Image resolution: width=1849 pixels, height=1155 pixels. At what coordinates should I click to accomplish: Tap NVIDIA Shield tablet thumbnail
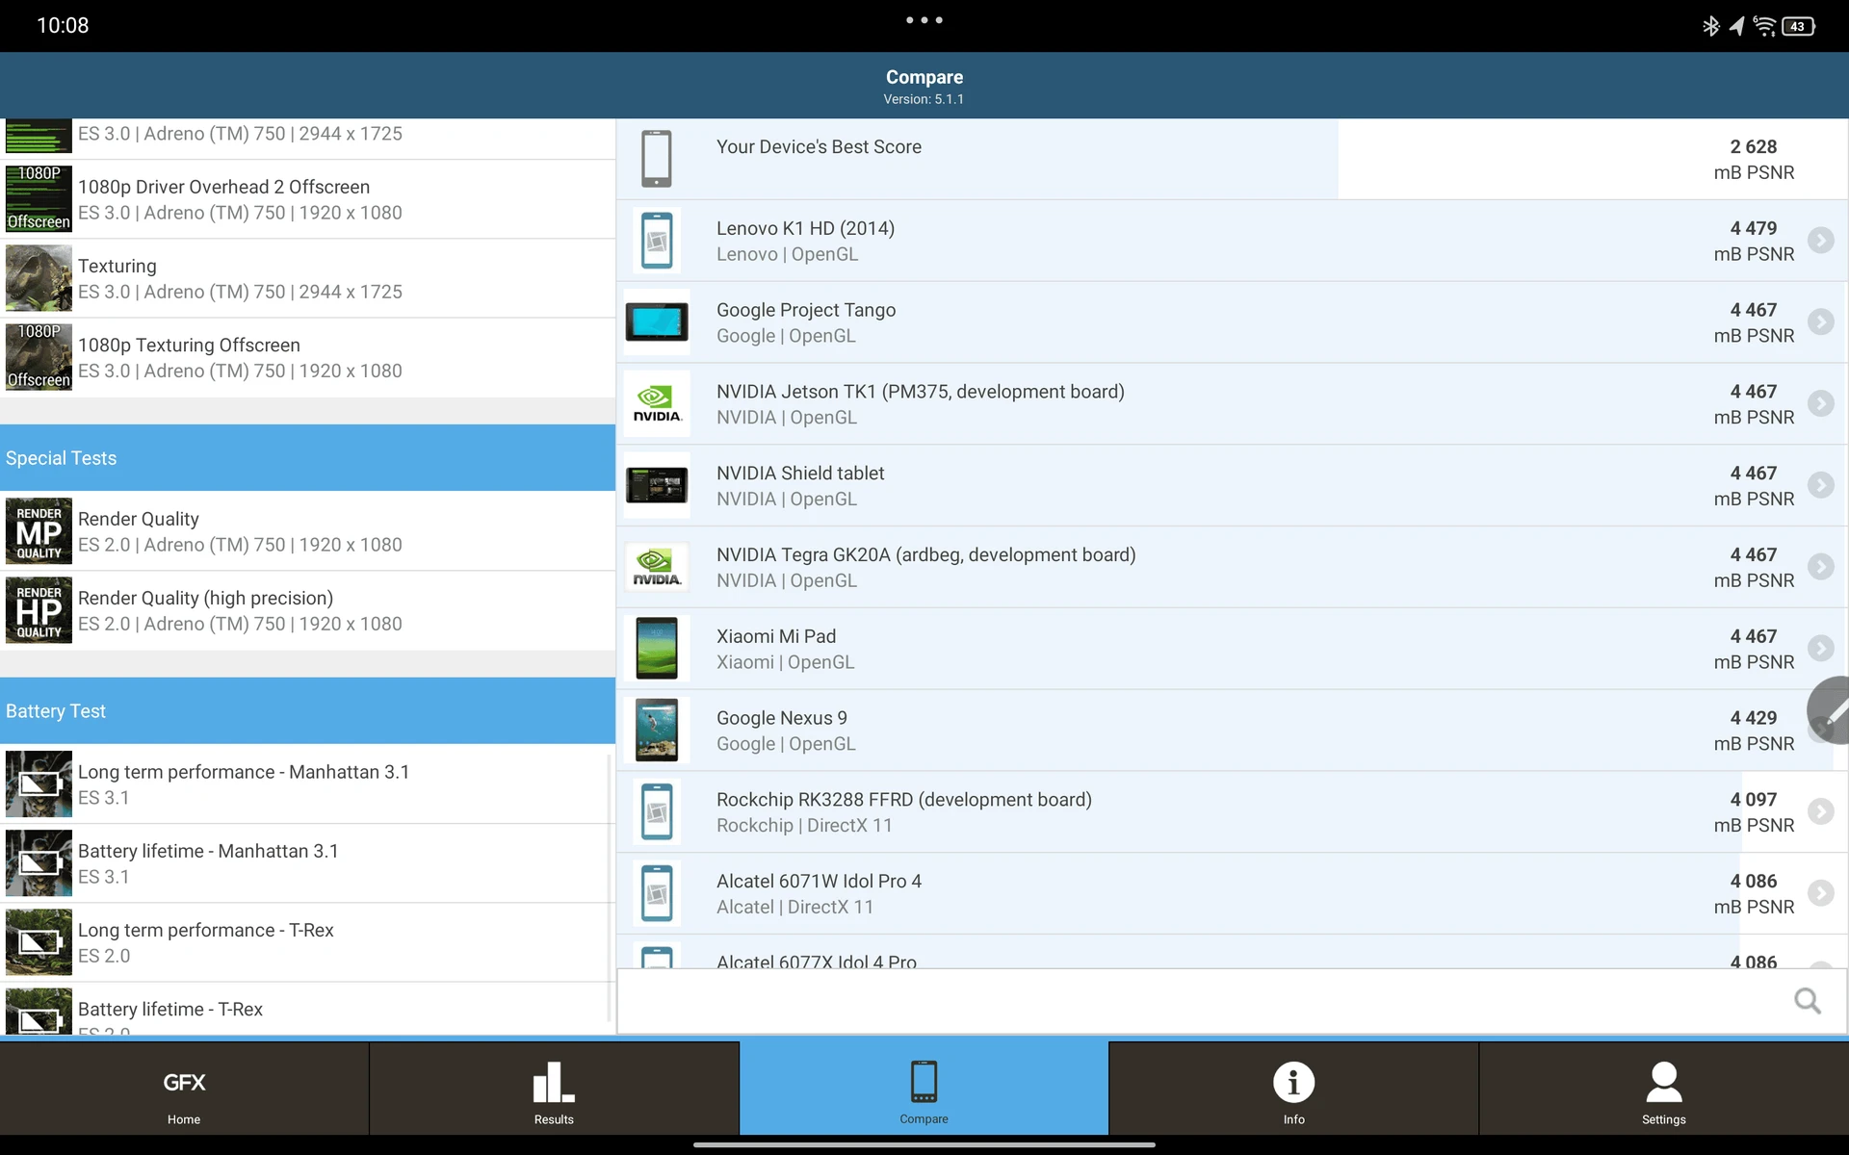point(657,484)
